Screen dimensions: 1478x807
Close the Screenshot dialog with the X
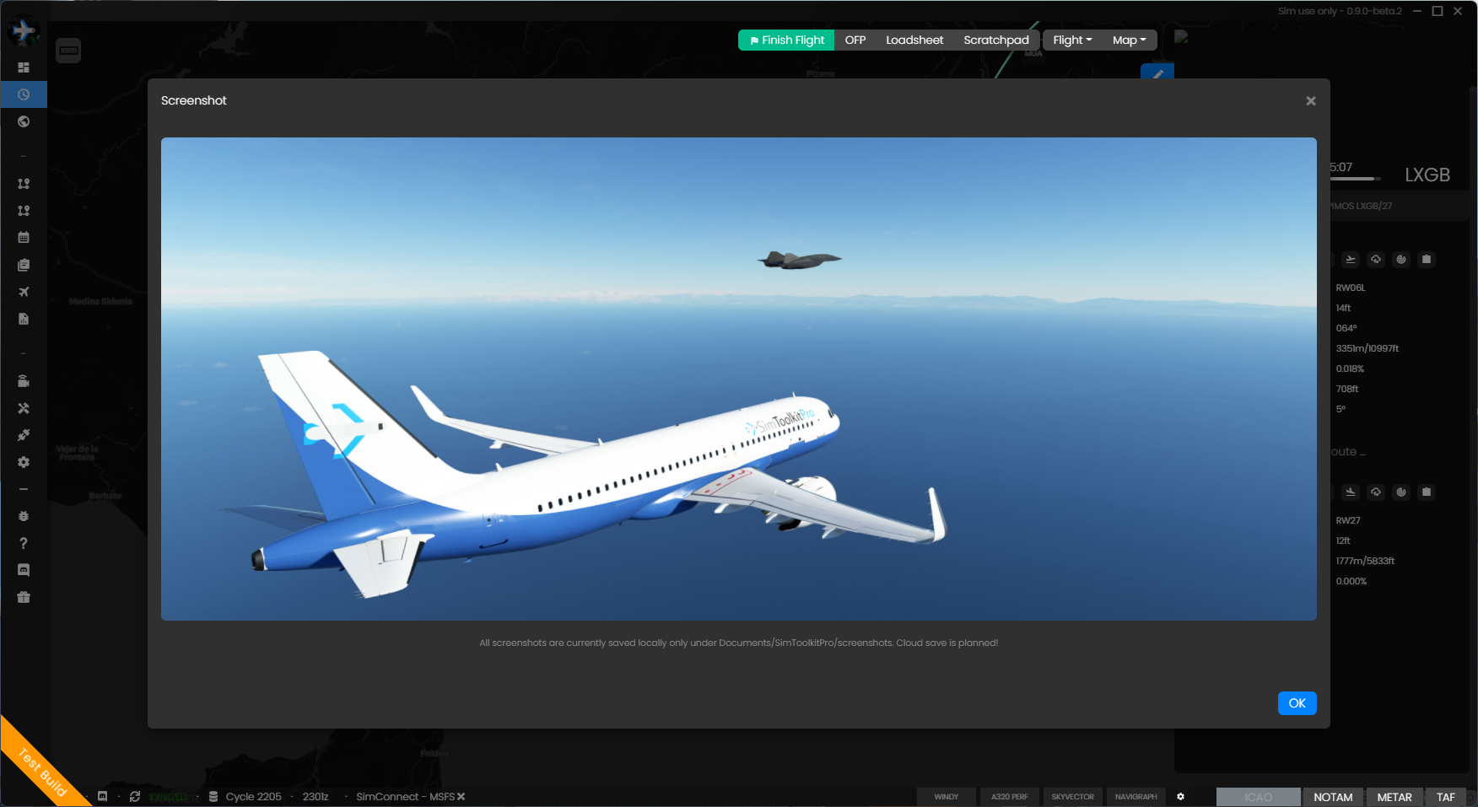click(1311, 101)
